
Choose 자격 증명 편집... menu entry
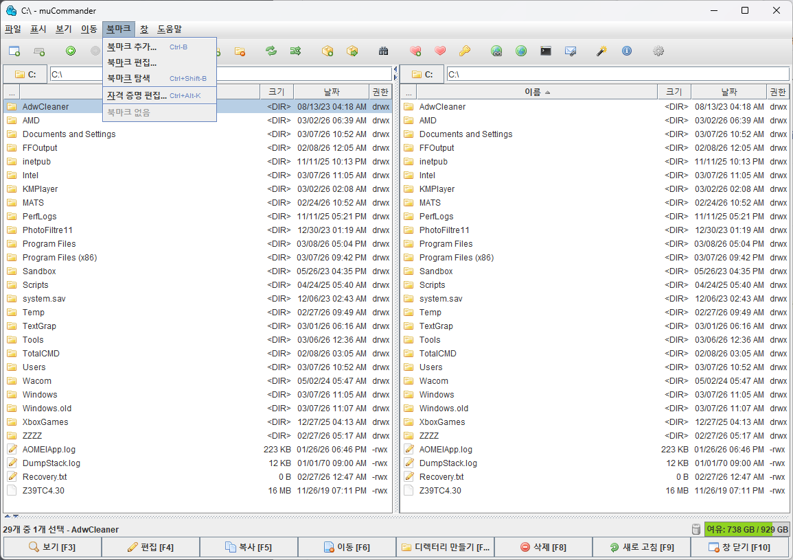pos(159,95)
